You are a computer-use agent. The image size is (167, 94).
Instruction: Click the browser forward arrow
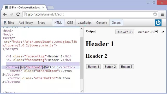click(x=11, y=14)
